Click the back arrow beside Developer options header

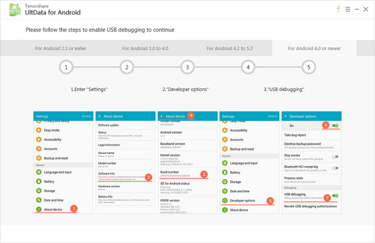(286, 116)
